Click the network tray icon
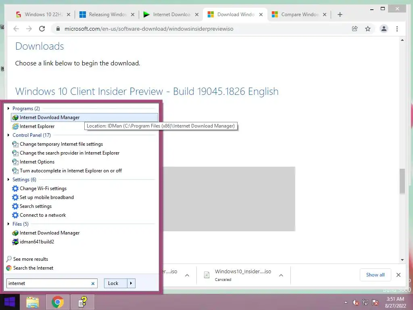This screenshot has width=413, height=310. tap(365, 302)
